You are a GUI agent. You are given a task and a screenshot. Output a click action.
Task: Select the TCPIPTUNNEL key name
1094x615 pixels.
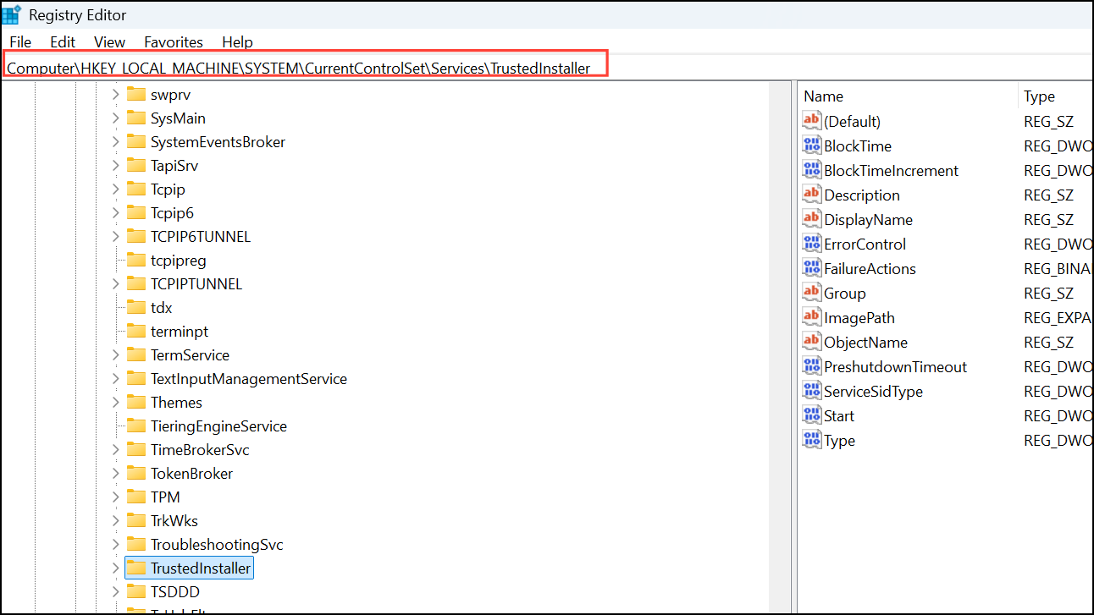[x=196, y=284]
